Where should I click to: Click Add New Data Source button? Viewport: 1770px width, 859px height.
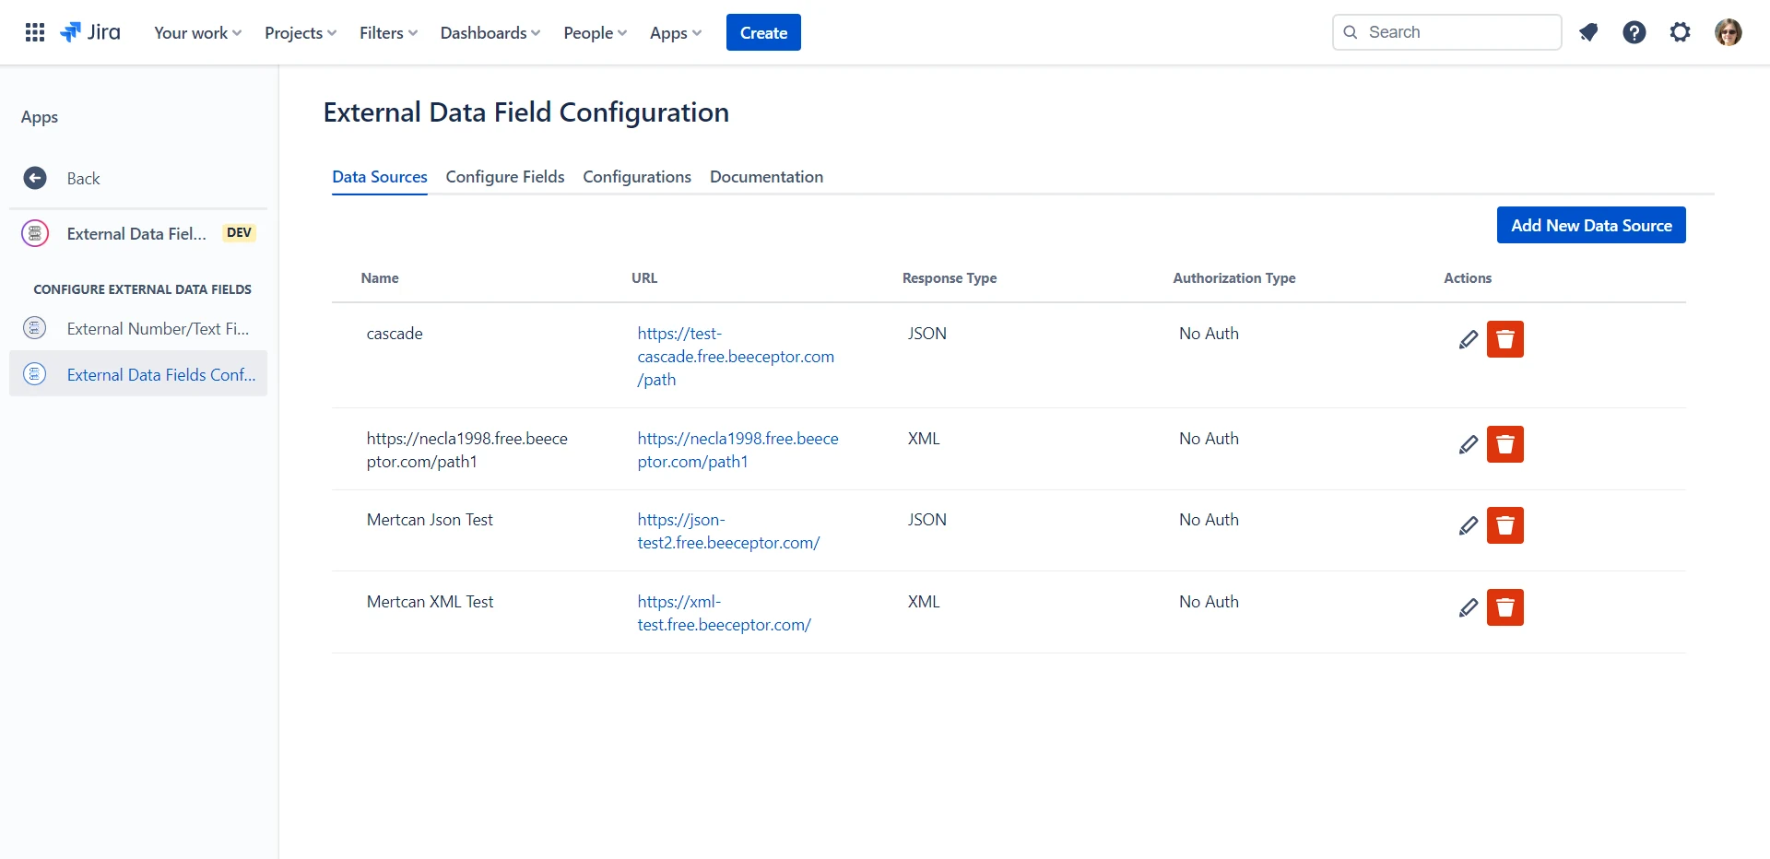pyautogui.click(x=1591, y=225)
